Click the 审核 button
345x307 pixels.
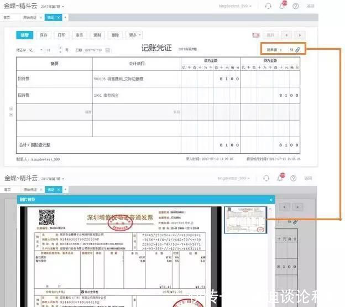[80, 35]
